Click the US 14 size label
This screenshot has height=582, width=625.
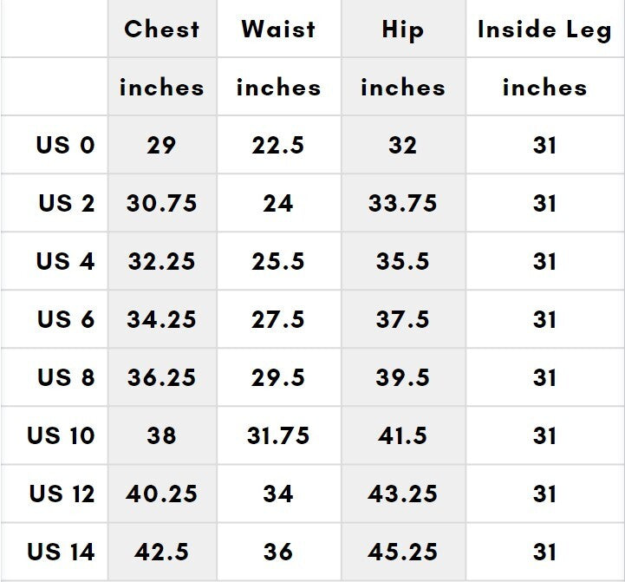(x=61, y=552)
